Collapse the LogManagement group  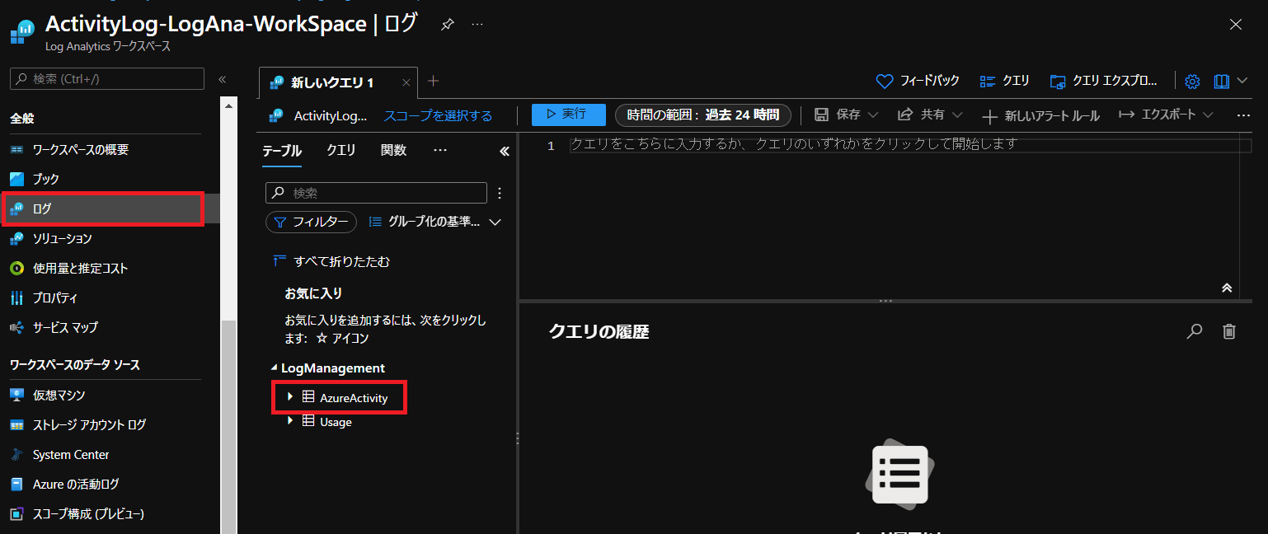pyautogui.click(x=275, y=368)
